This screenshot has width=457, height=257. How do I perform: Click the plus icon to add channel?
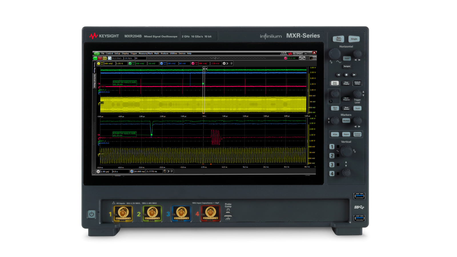tap(224, 63)
